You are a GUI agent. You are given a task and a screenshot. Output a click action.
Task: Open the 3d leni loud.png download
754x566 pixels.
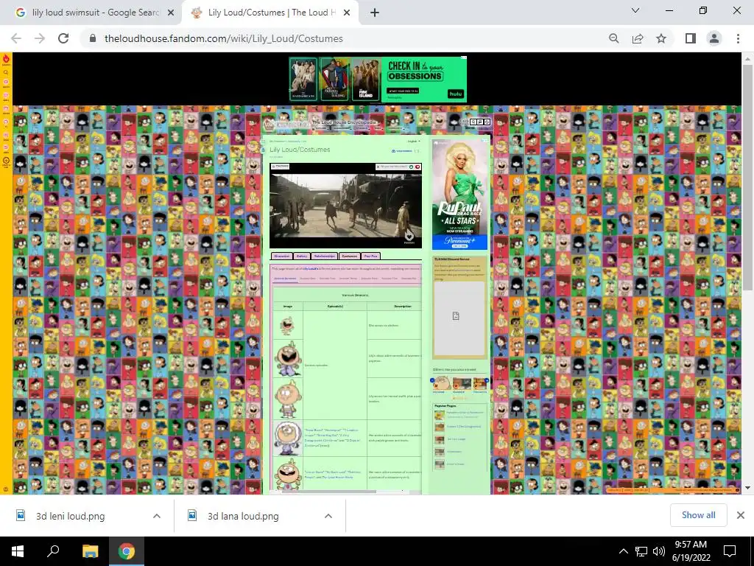coord(70,516)
